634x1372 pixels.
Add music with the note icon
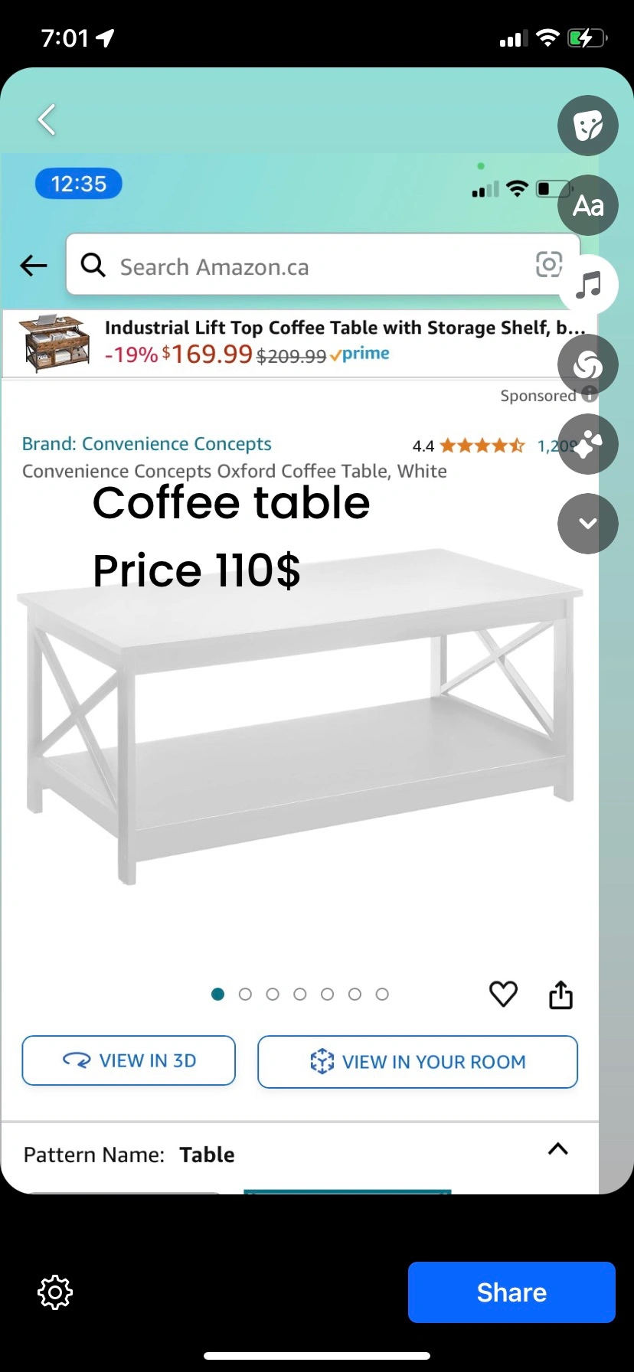(588, 285)
